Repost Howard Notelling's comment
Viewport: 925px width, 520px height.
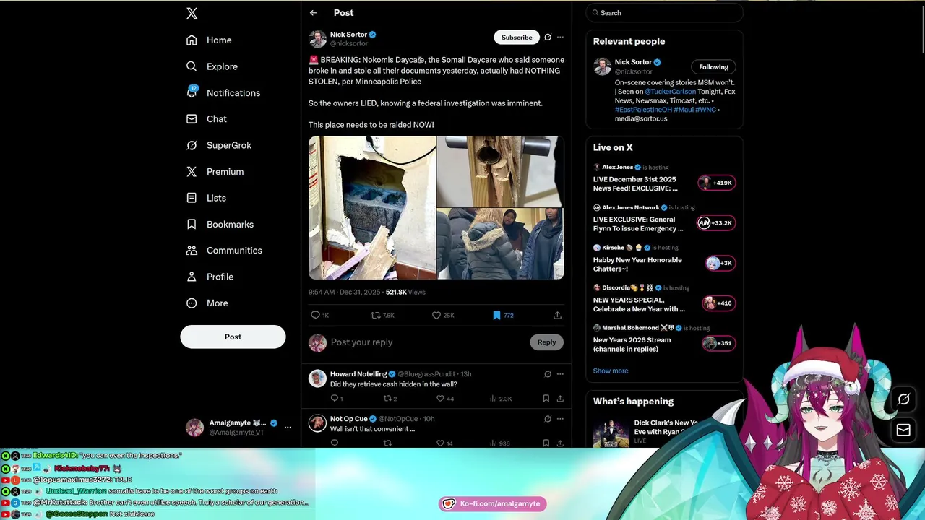click(x=390, y=399)
